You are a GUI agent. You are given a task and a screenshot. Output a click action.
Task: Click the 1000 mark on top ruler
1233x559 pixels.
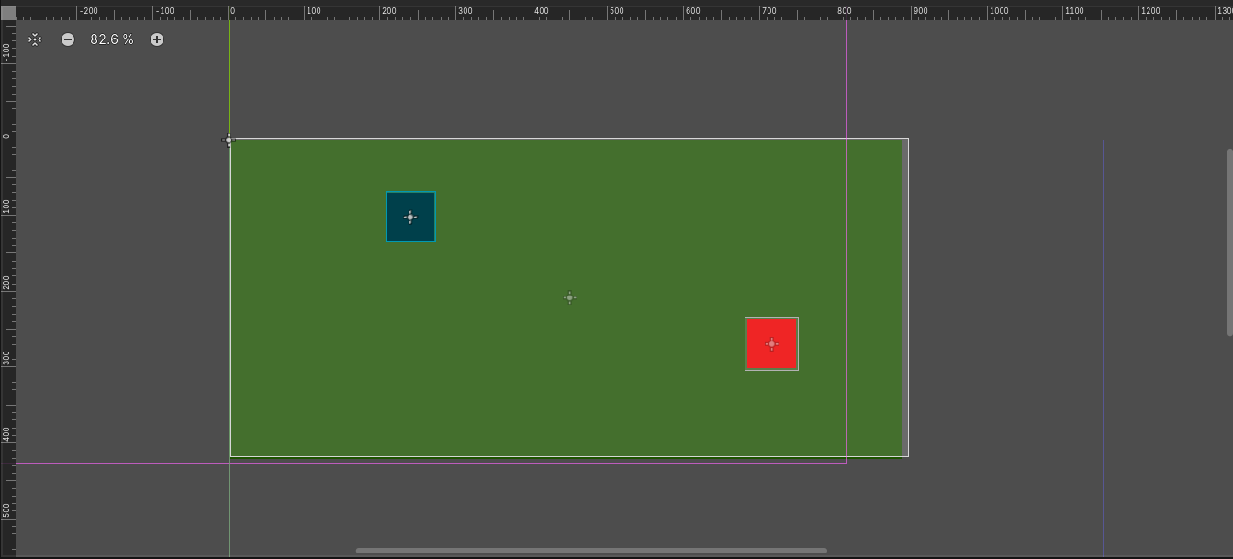[x=997, y=11]
